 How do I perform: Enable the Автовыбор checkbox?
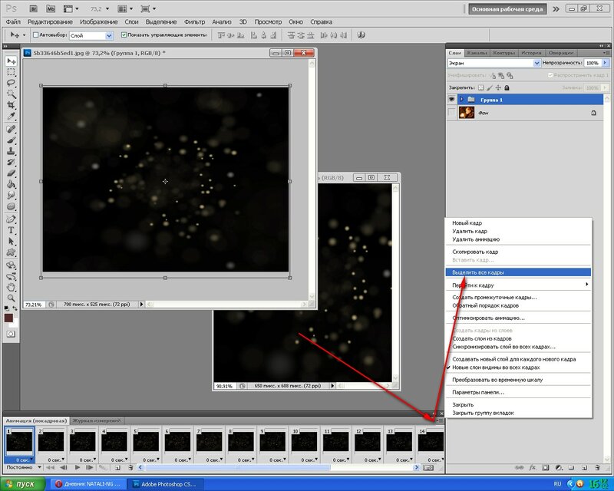35,35
